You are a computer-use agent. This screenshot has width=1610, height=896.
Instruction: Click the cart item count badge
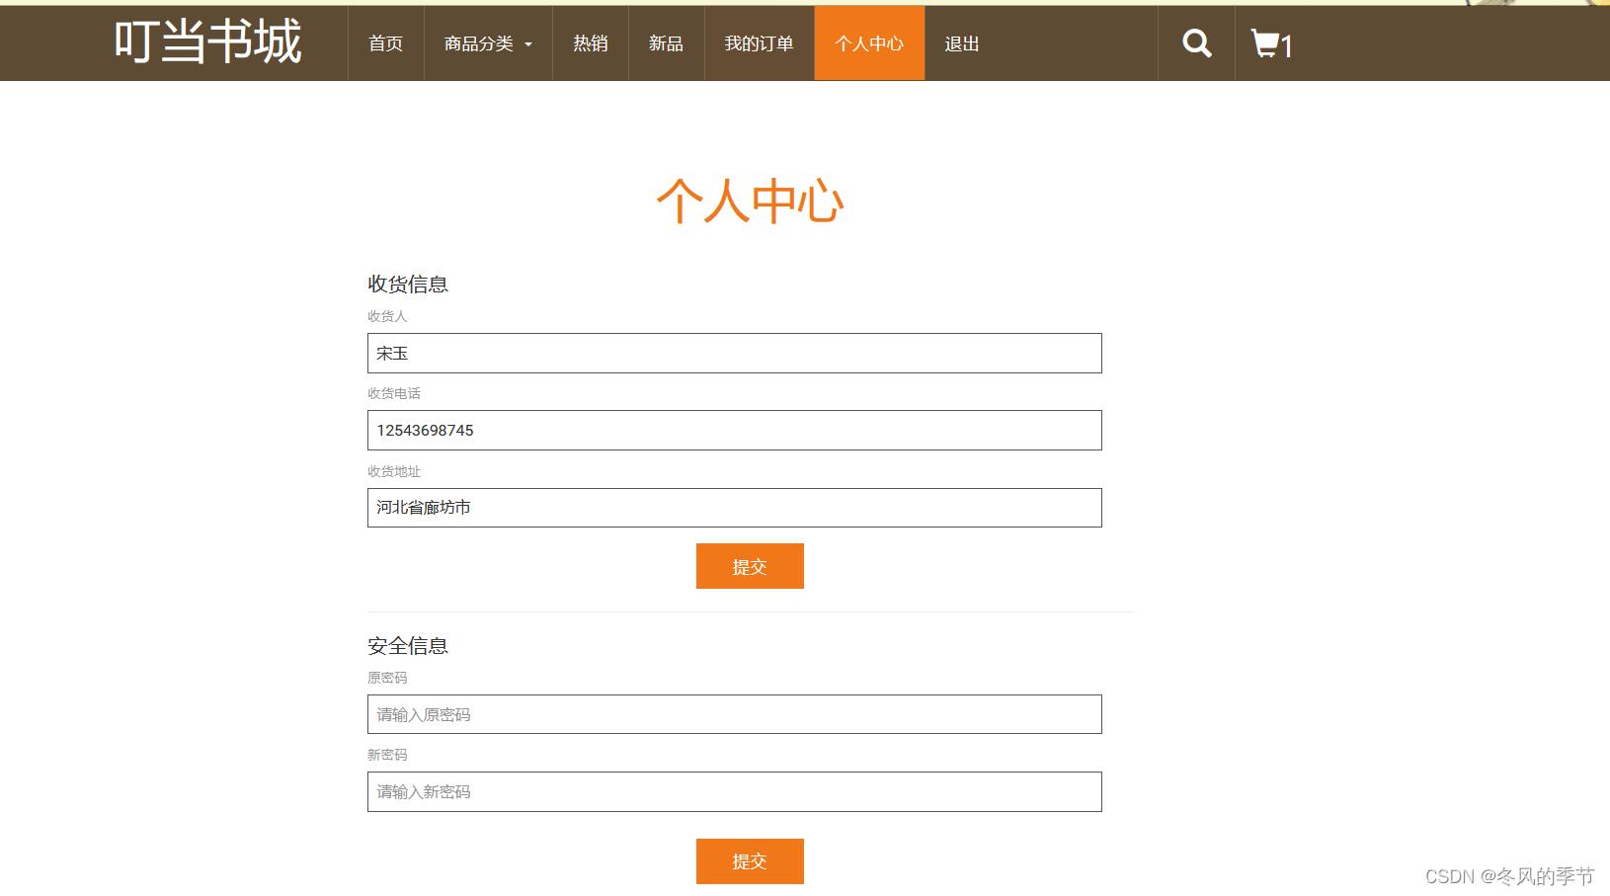[x=1287, y=45]
